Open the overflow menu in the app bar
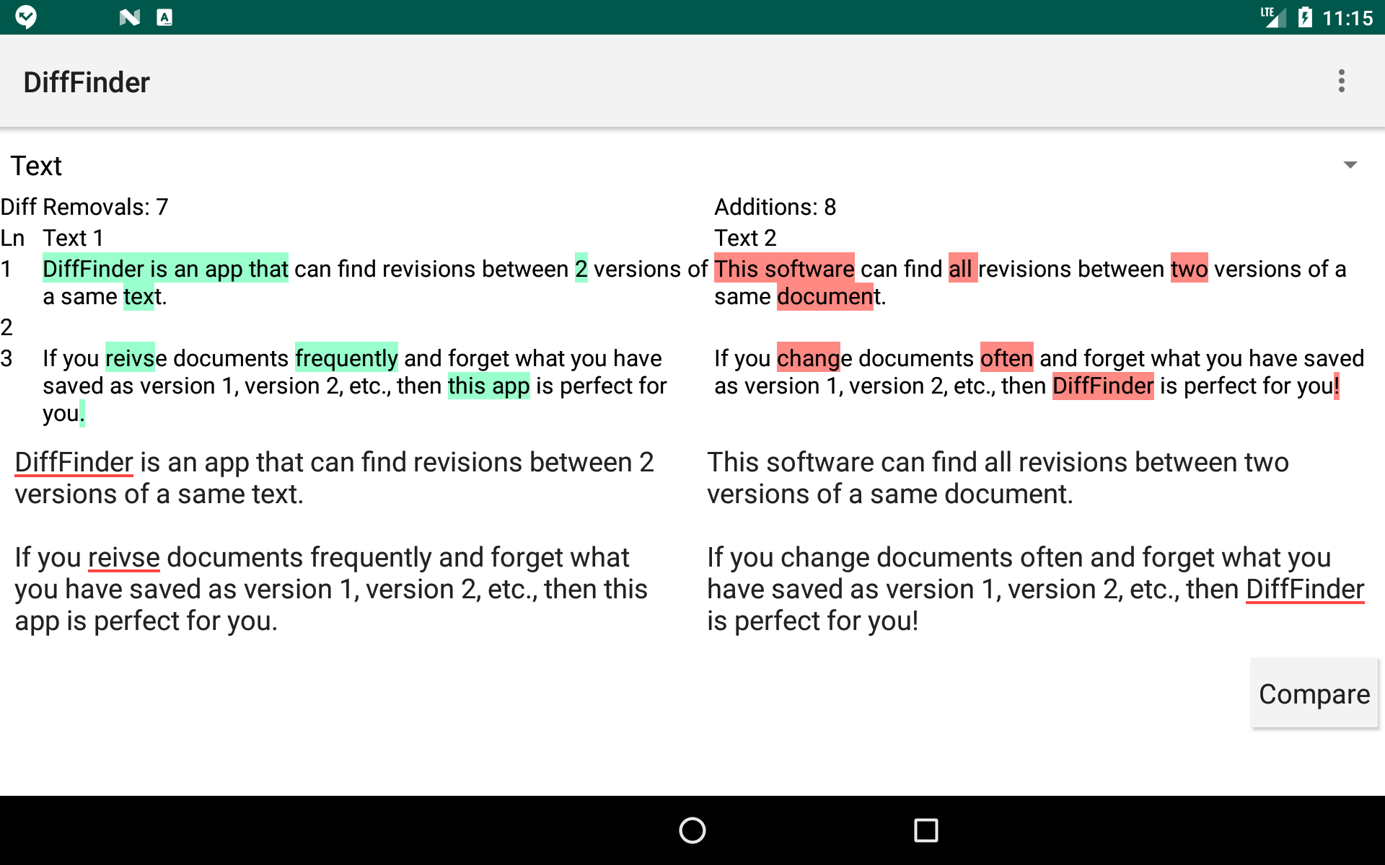1385x865 pixels. pyautogui.click(x=1342, y=81)
